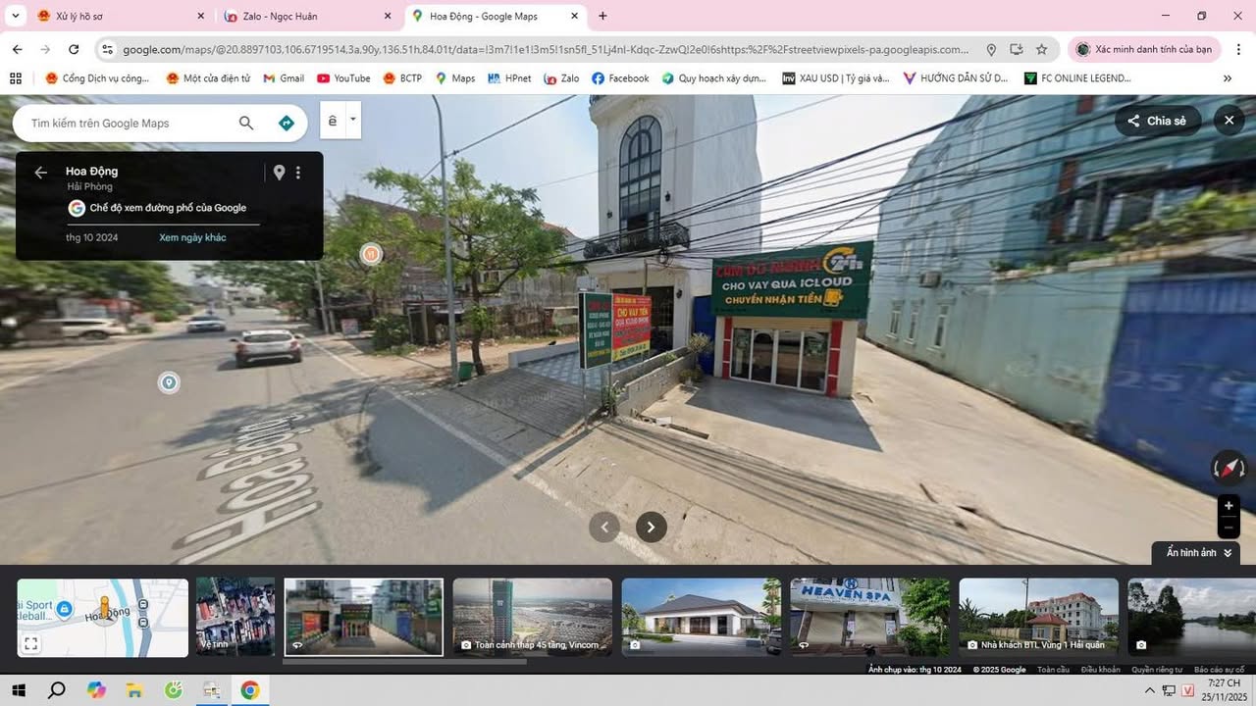
Task: Open dropdown arrow next to print icon
Action: (352, 121)
